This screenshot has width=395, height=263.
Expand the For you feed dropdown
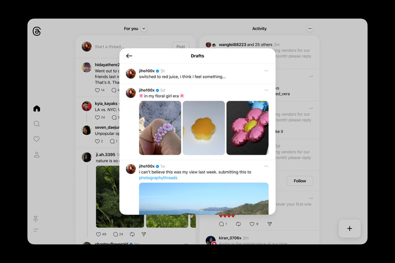144,28
